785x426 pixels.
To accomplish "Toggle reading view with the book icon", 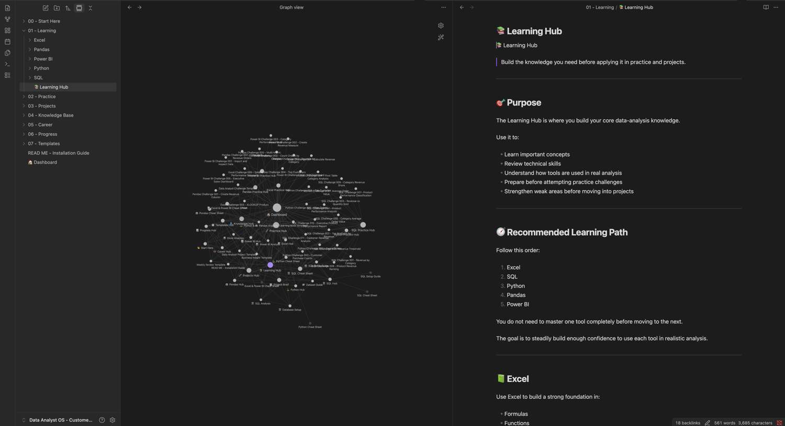I will [x=766, y=7].
